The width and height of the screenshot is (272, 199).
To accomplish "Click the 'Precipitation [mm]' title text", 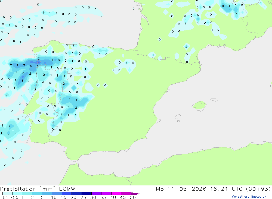I will [x=28, y=189].
